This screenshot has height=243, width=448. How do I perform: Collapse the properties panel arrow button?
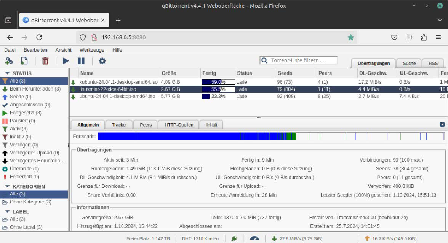point(442,124)
